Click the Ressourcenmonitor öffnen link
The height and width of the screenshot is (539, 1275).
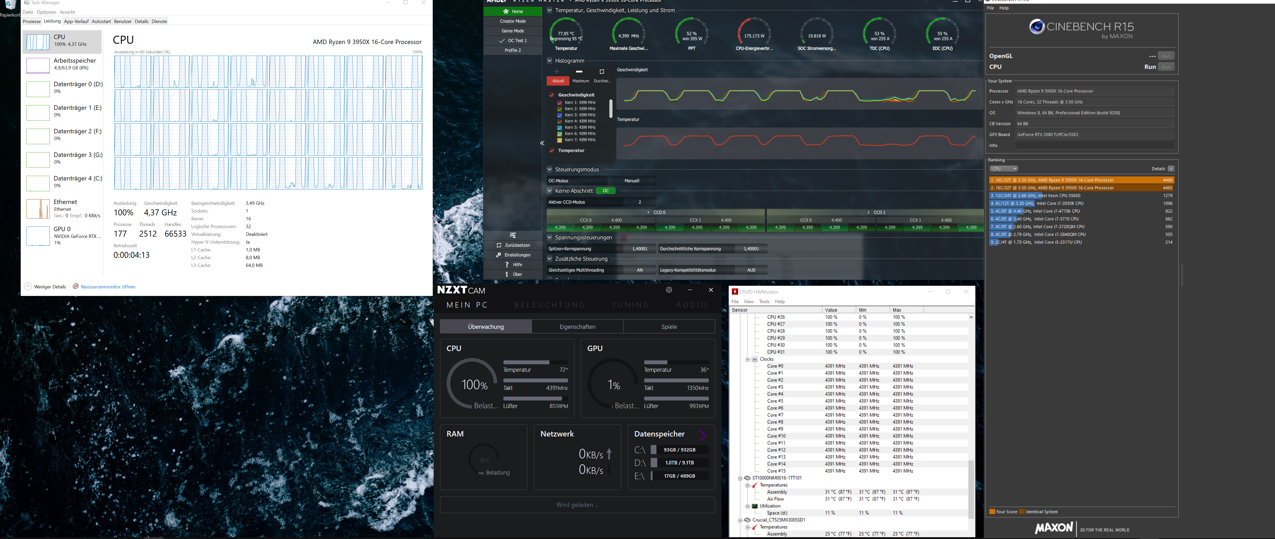[x=108, y=287]
